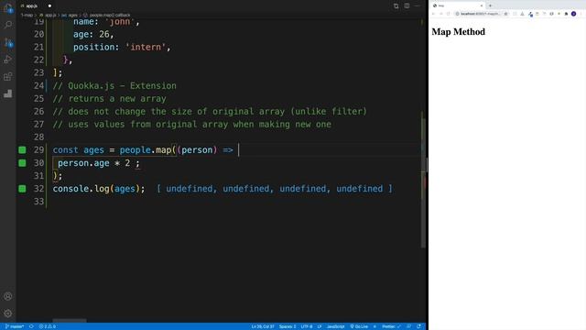Click the browser back arrow
586x330 pixels.
433,14
